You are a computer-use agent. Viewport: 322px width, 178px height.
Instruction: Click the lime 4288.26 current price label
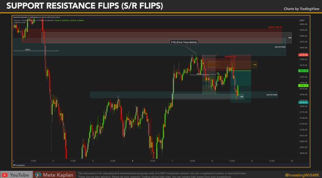coord(303,86)
